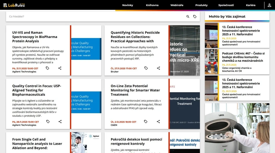Open the Knihovna menu item
This screenshot has width=275, height=153.
pos(152,5)
